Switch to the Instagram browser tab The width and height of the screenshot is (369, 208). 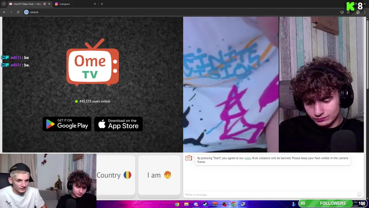(x=75, y=4)
